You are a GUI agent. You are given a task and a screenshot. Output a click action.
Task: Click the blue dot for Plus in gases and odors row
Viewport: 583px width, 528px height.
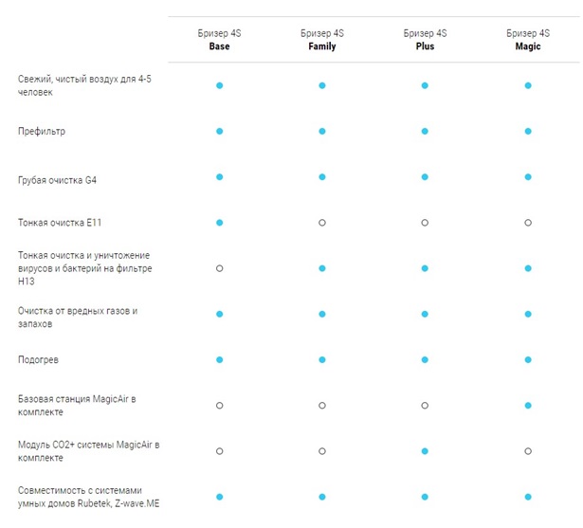pyautogui.click(x=425, y=314)
